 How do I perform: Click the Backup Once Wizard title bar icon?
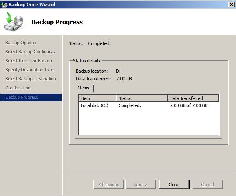pos(4,5)
